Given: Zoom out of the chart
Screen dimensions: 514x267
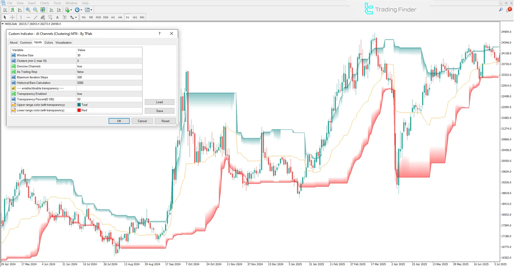Looking at the screenshot, I should (35, 10).
